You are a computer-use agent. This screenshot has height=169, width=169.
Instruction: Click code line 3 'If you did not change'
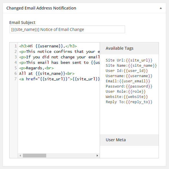(59, 57)
